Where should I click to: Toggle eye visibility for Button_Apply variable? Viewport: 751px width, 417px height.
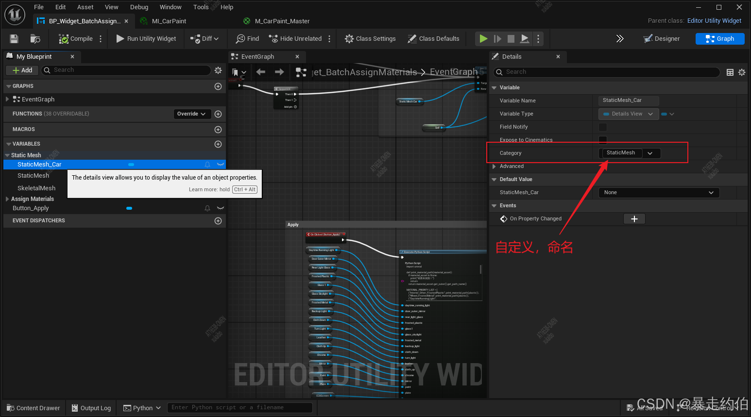coord(221,208)
